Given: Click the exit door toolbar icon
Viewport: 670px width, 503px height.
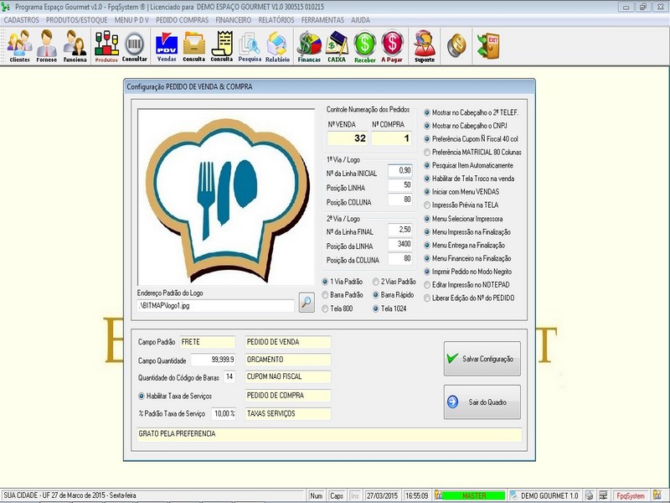Looking at the screenshot, I should 488,45.
